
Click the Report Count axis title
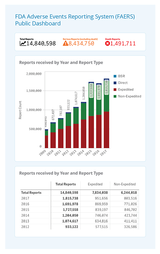20,110
